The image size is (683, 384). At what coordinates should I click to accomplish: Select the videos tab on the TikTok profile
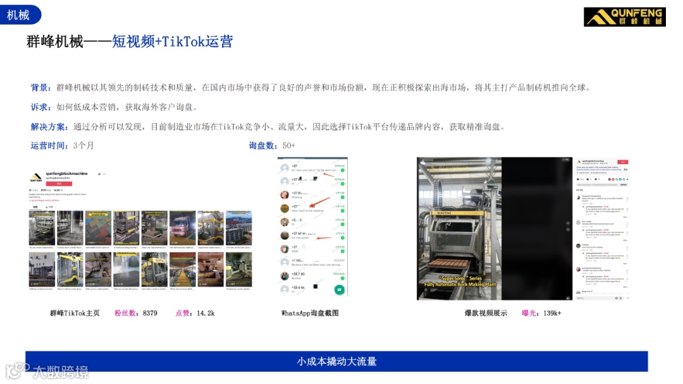point(35,207)
